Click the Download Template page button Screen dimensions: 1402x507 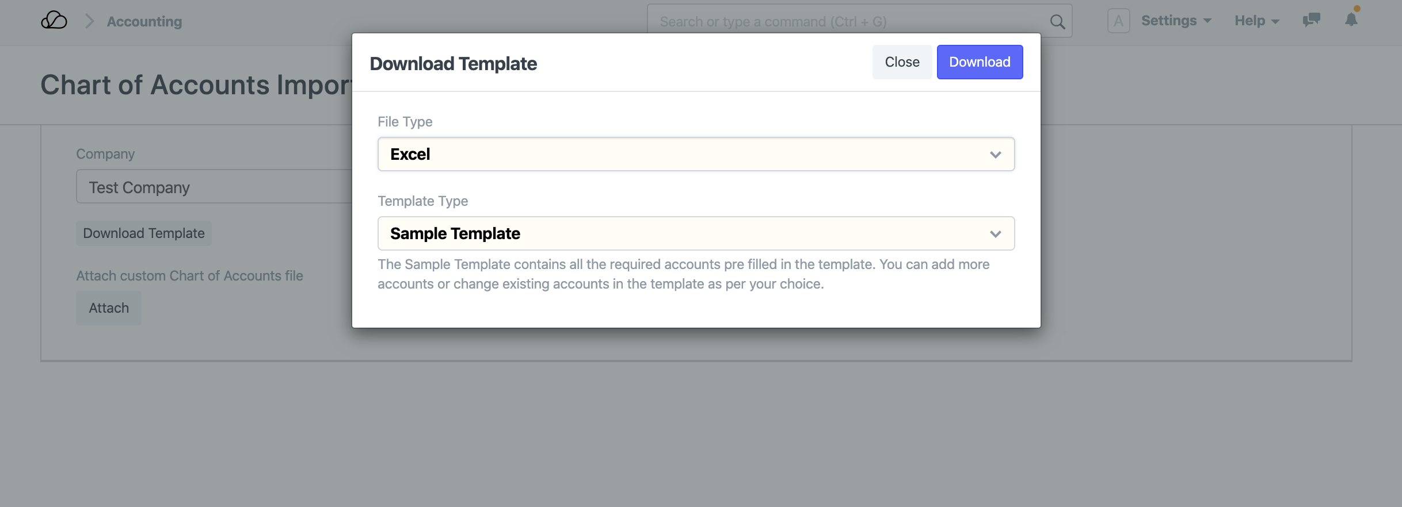click(x=144, y=233)
